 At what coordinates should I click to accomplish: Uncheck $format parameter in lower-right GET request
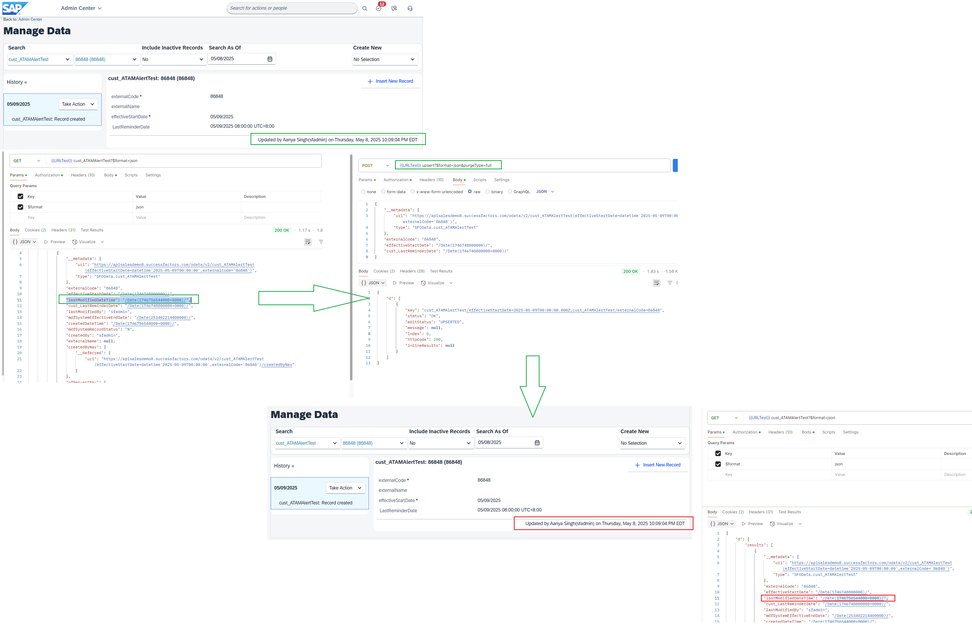[718, 464]
